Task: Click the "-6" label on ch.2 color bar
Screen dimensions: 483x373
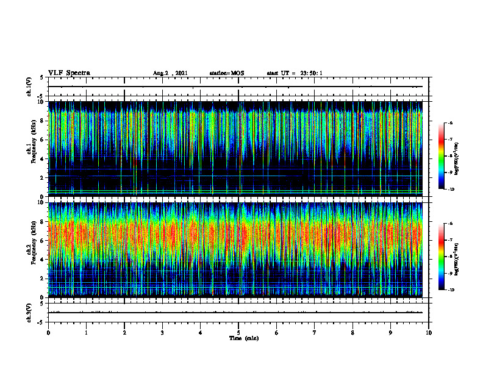Action: (x=451, y=224)
